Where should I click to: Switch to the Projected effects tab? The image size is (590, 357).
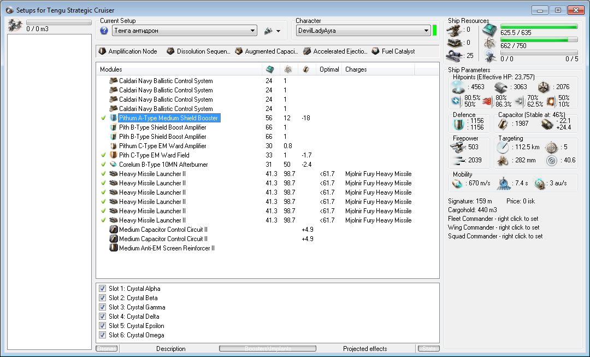click(x=365, y=349)
